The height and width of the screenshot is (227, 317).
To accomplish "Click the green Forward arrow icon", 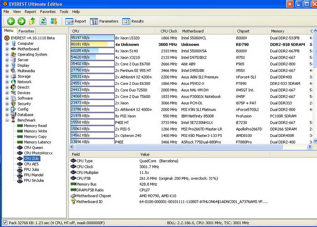I will click(x=22, y=21).
